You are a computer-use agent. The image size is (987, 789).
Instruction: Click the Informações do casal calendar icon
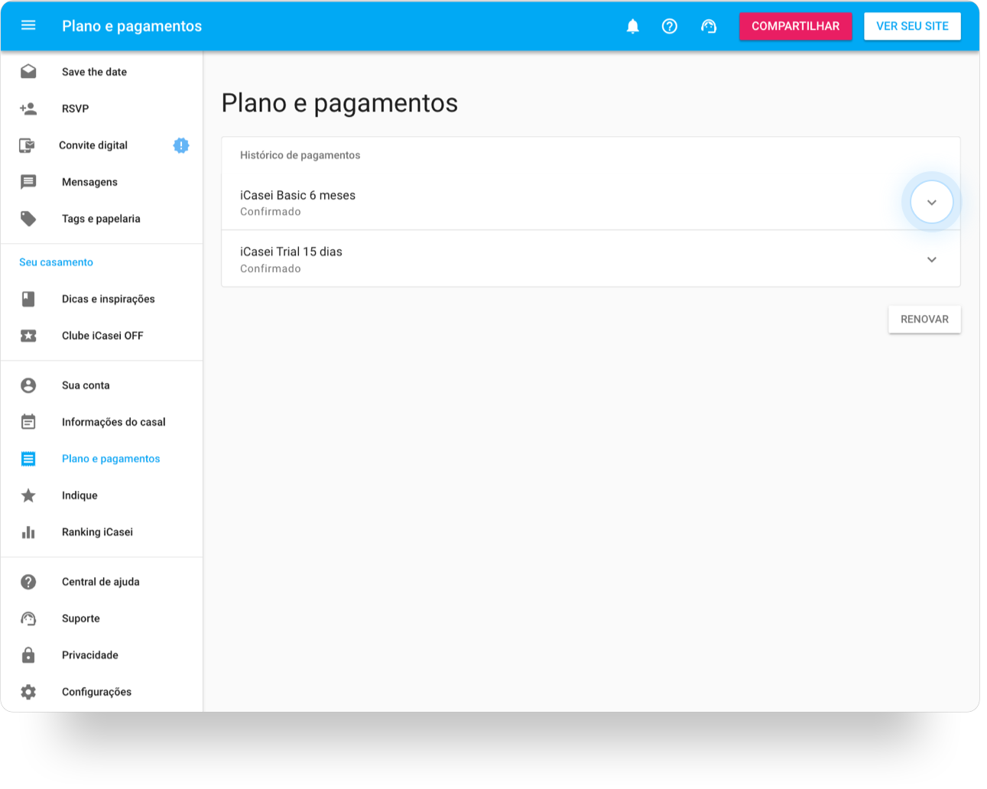[x=28, y=422]
